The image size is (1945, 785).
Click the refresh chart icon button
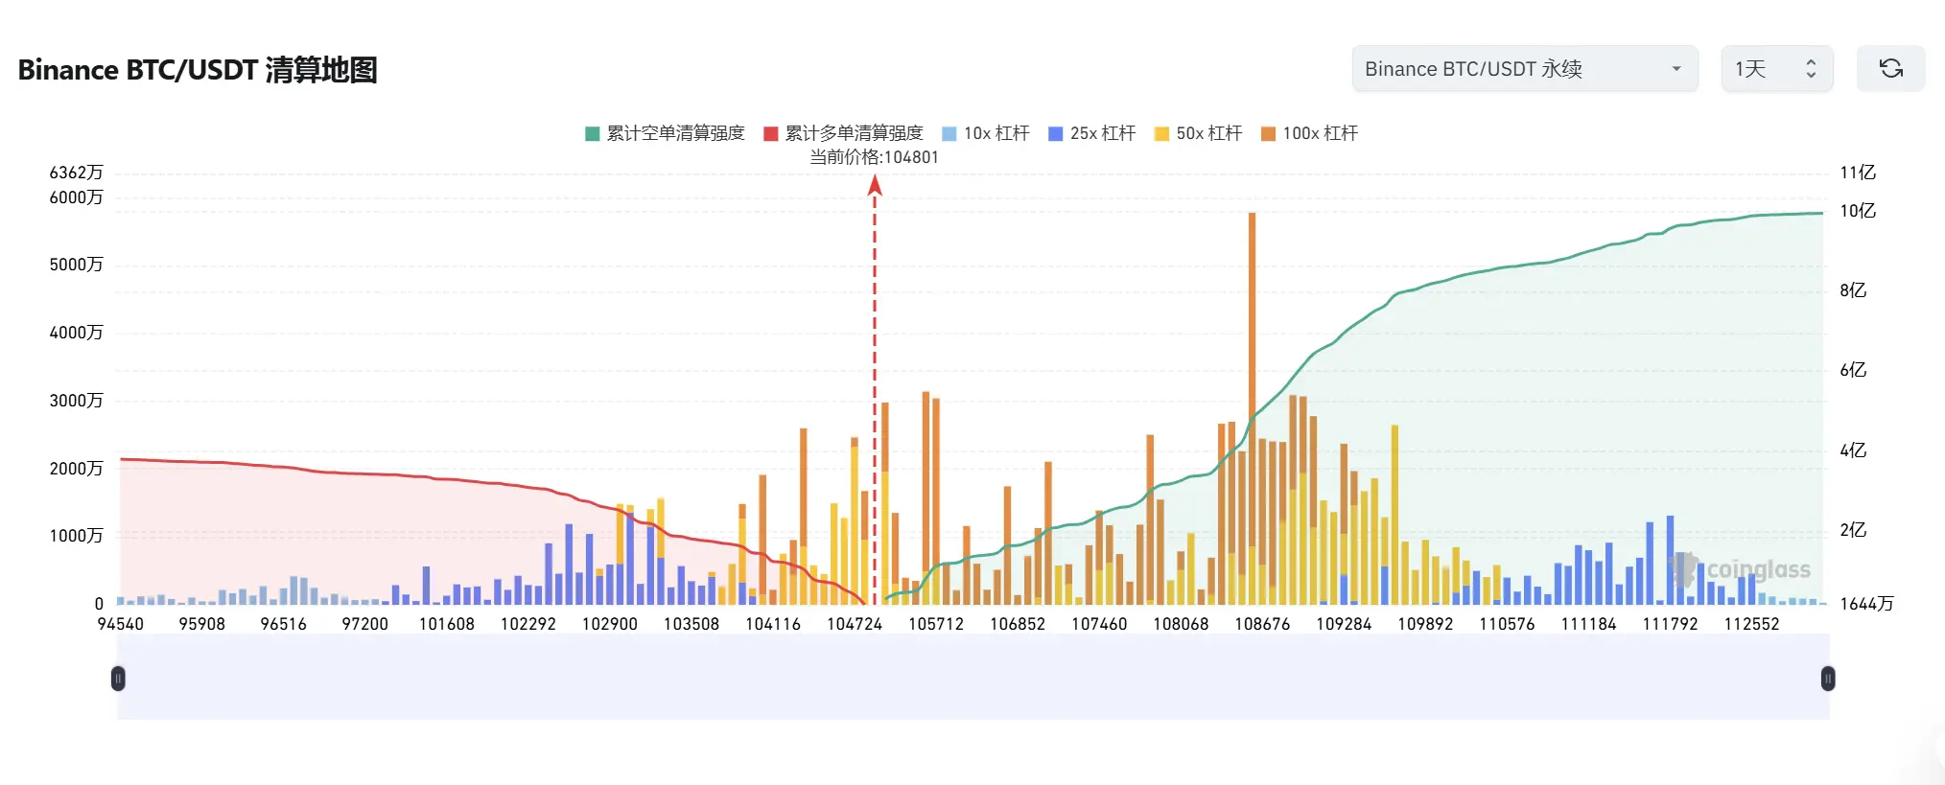click(1890, 69)
